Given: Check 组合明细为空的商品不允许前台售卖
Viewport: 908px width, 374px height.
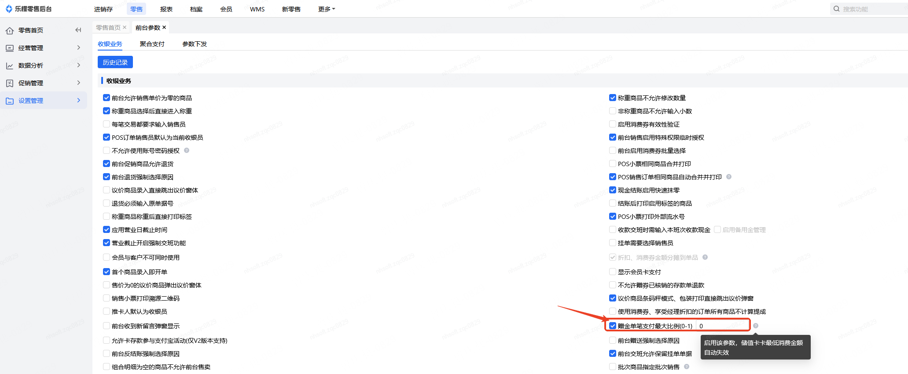Looking at the screenshot, I should coord(107,367).
